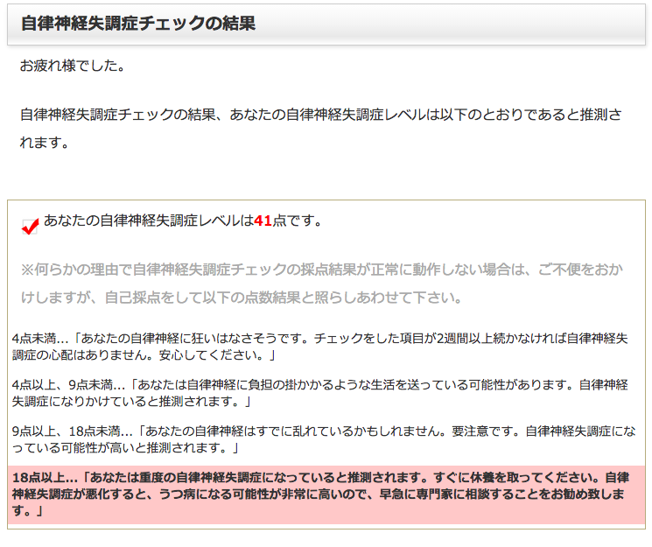
Task: Click the line starting 失調症になりかけている
Action: point(131,402)
